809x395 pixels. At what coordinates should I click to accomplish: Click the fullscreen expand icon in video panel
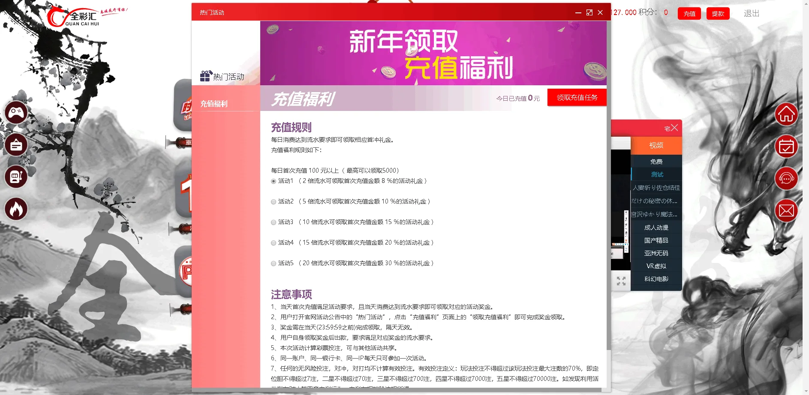click(621, 281)
